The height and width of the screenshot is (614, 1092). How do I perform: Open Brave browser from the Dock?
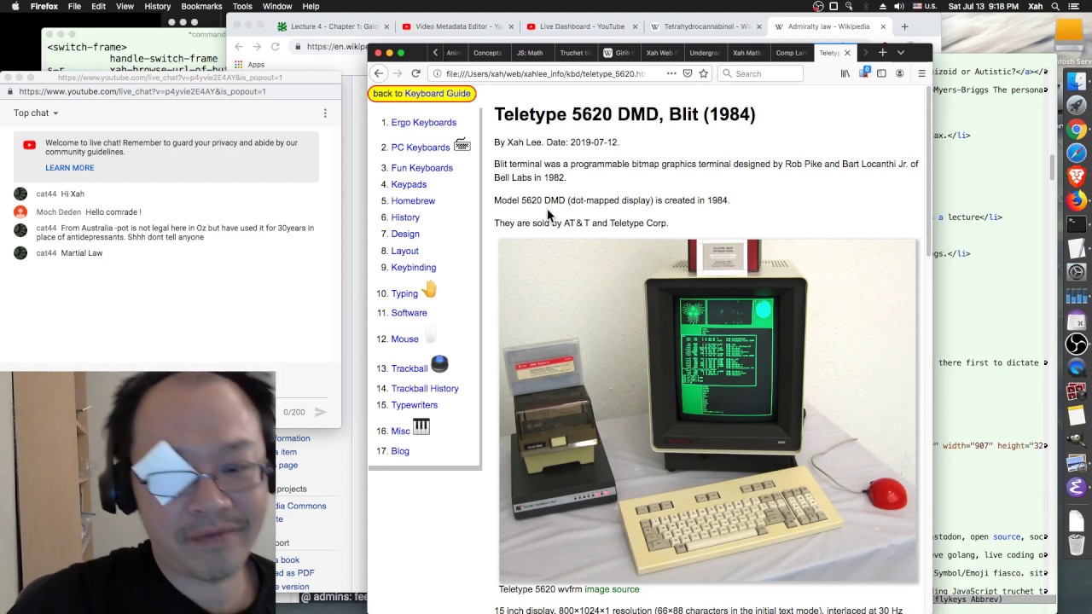pyautogui.click(x=1077, y=177)
